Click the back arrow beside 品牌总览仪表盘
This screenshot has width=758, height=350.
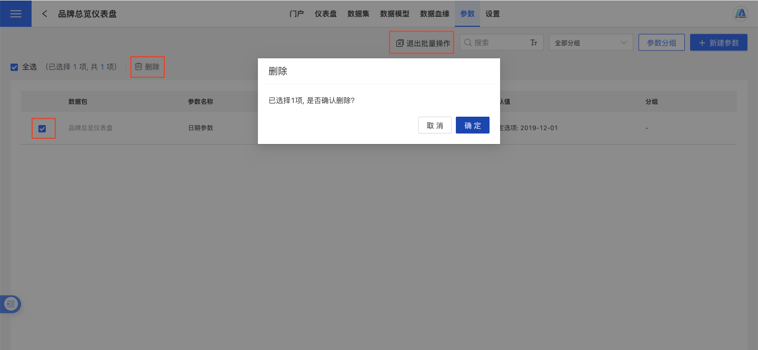tap(45, 14)
